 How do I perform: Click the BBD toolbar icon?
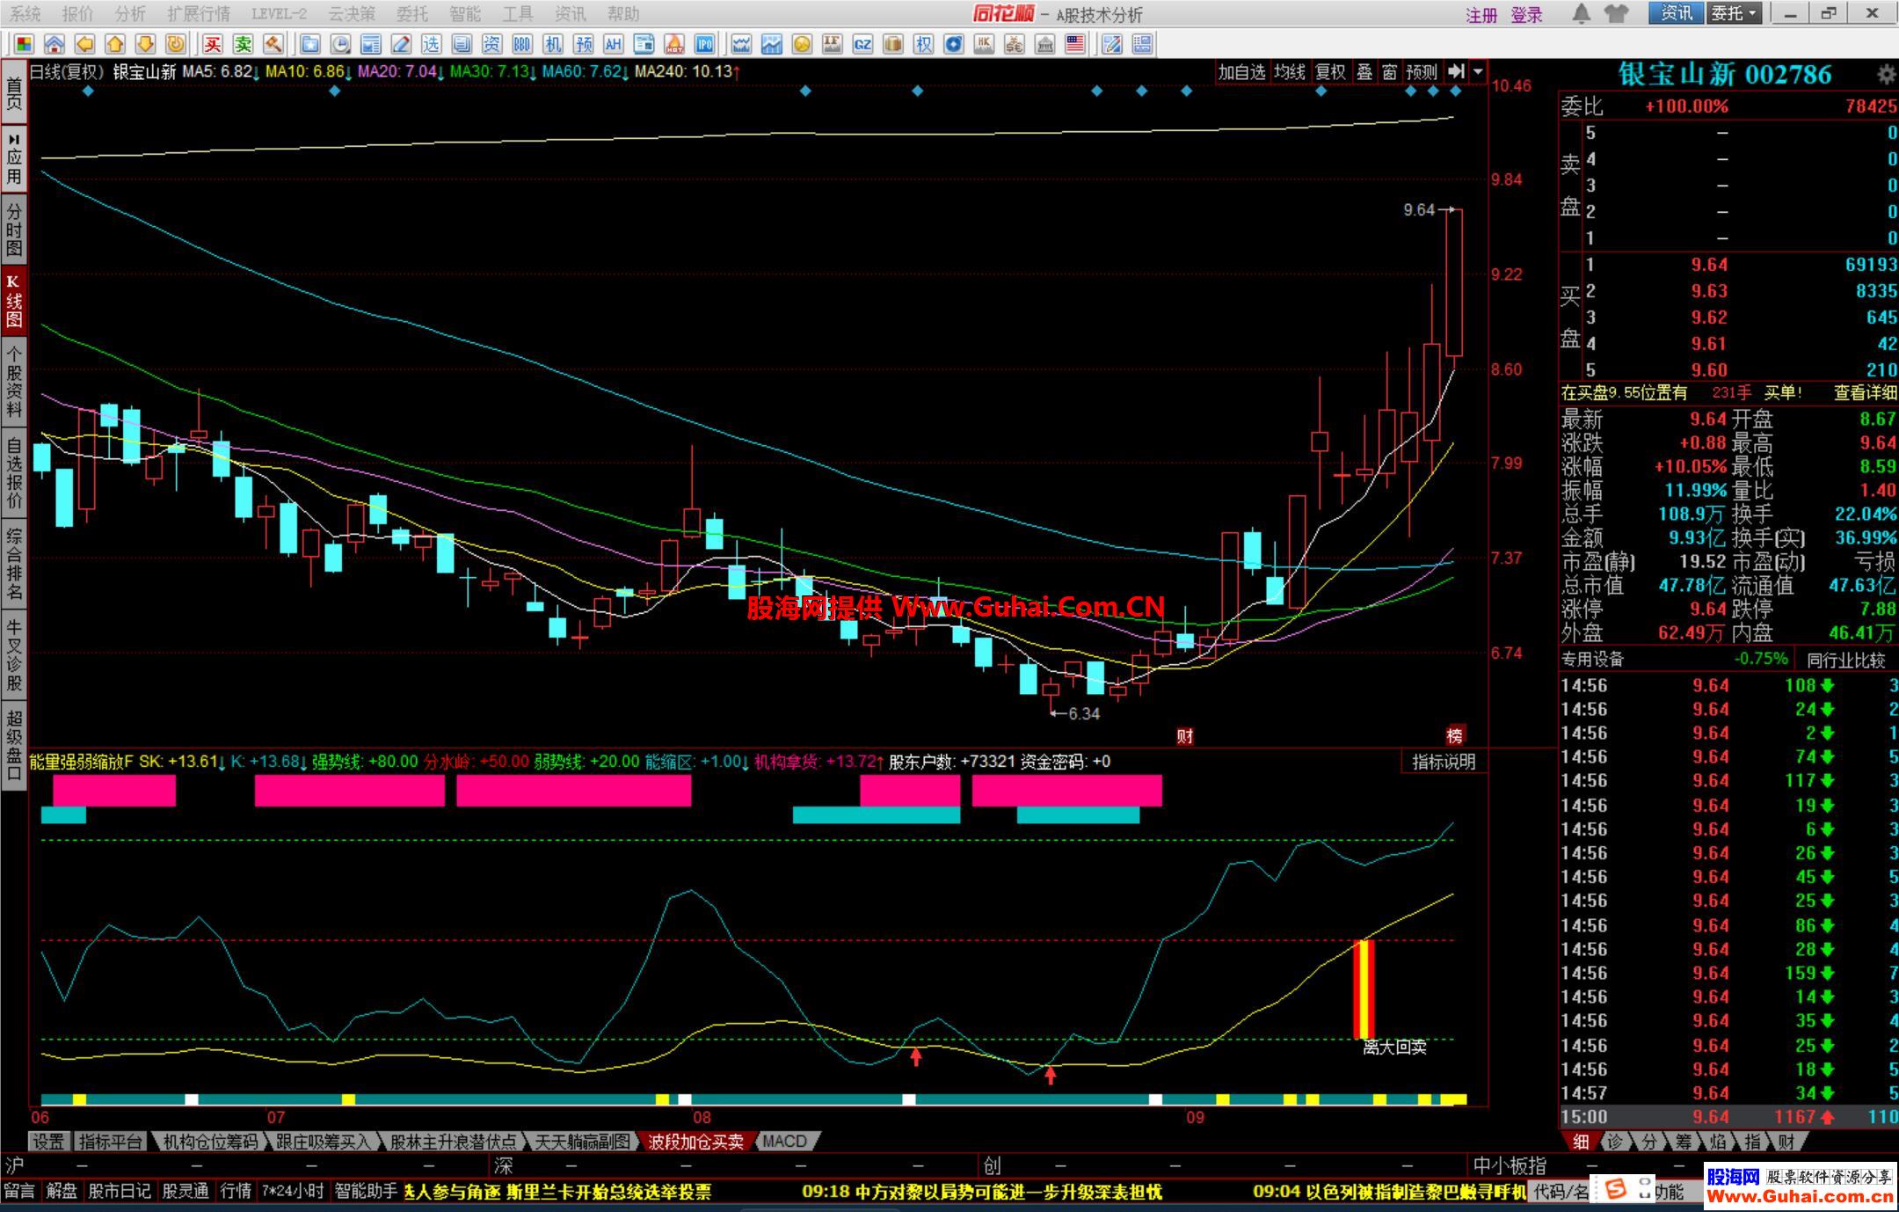coord(522,44)
